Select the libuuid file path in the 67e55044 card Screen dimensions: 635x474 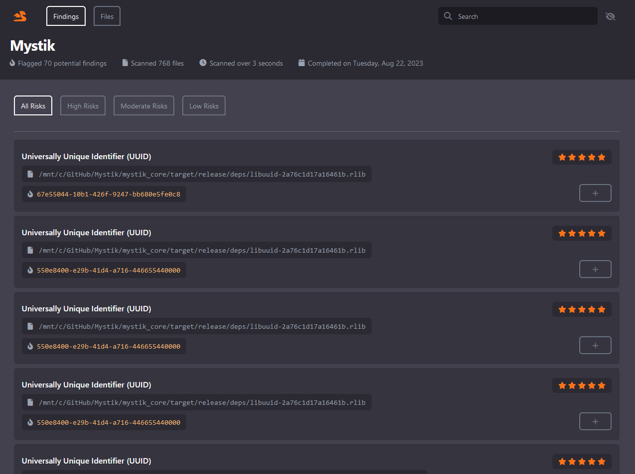[202, 174]
